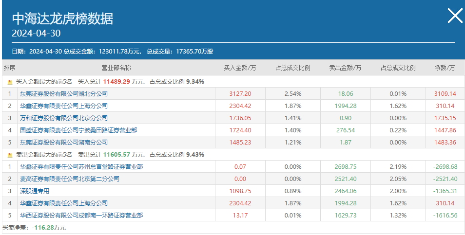This screenshot has height=235, width=465.
Task: Select percentage 2.19%
Action: (x=398, y=166)
